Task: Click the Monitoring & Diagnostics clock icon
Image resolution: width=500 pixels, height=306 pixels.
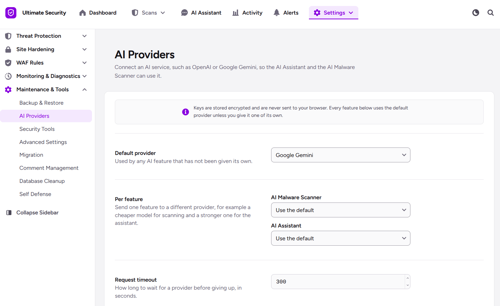Action: (8, 76)
